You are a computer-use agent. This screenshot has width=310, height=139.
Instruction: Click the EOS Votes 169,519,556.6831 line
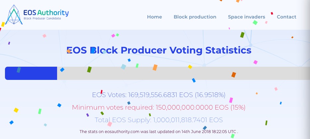[x=159, y=95]
